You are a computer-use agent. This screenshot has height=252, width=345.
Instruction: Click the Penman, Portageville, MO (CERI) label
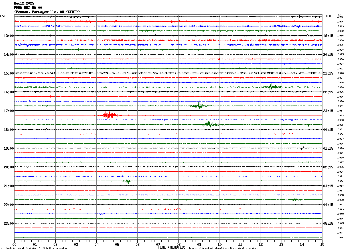47,12
